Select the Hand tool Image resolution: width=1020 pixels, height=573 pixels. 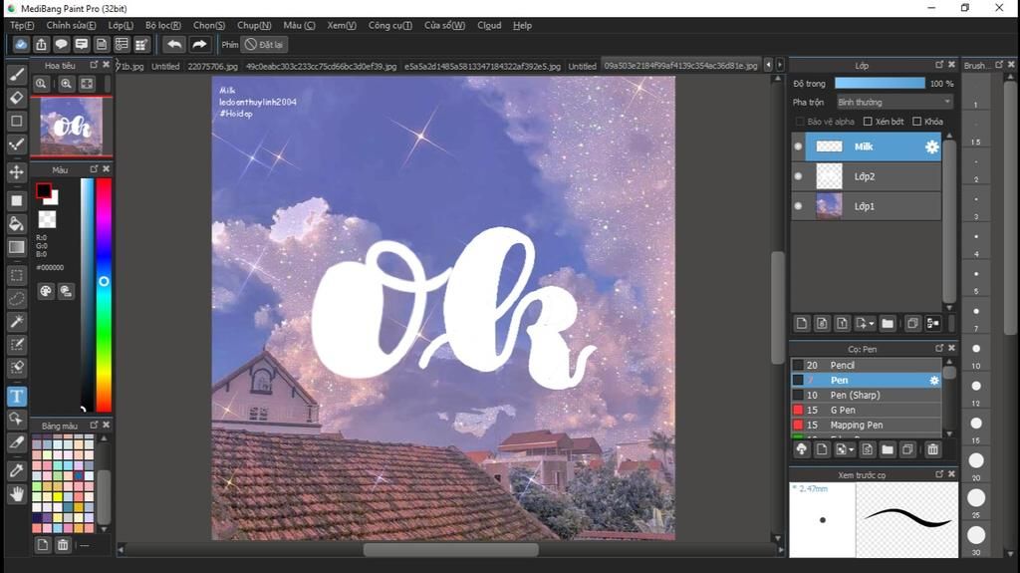point(17,494)
